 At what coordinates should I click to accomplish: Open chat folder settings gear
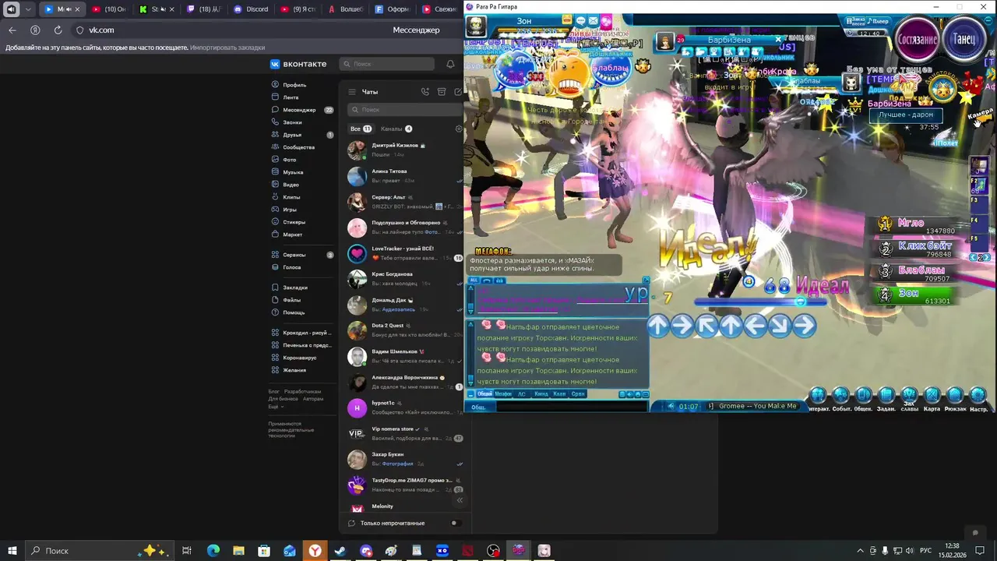[459, 129]
